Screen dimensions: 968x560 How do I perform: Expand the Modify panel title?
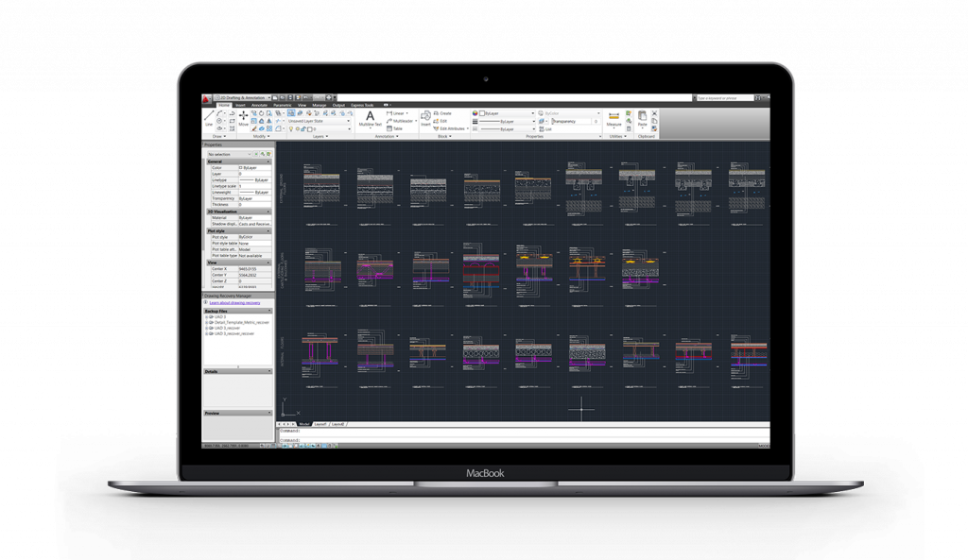pyautogui.click(x=262, y=136)
